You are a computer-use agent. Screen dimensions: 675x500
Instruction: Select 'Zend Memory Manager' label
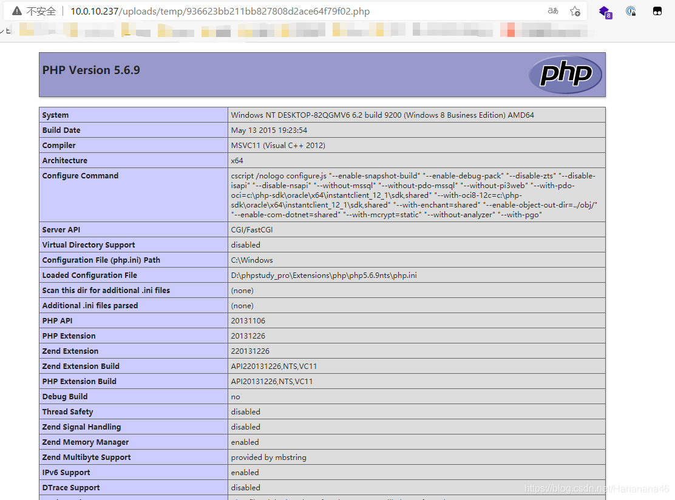click(85, 442)
